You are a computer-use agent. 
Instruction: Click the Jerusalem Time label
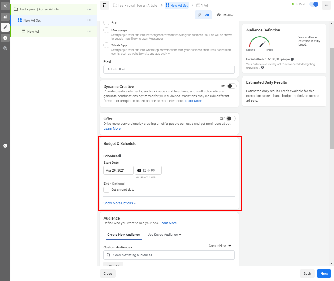pyautogui.click(x=145, y=177)
